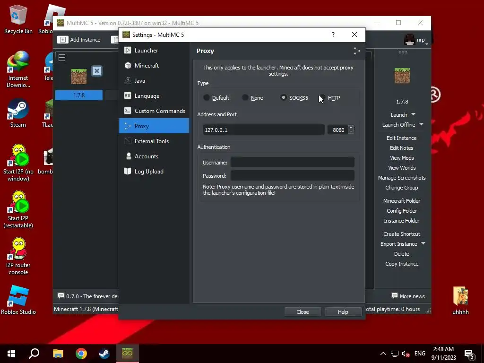Click Start I2P (no window) desktop icon
The height and width of the screenshot is (363, 484).
click(x=18, y=163)
